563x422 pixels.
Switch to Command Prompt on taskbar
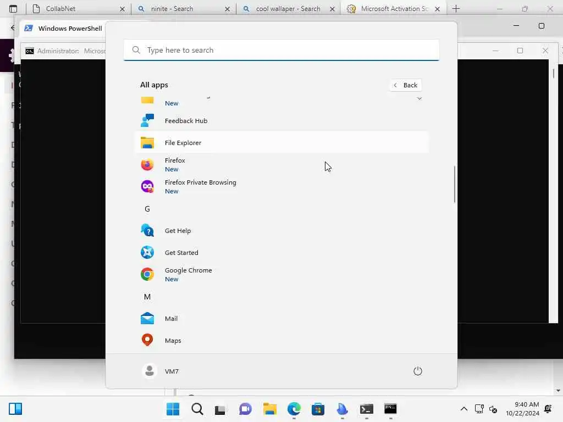click(391, 409)
